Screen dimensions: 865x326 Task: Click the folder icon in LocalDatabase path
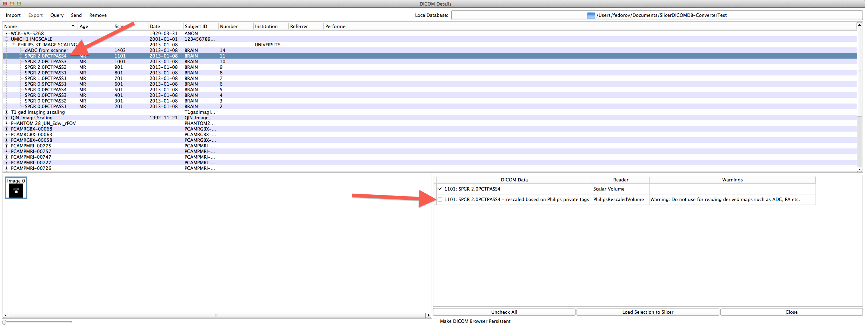591,15
